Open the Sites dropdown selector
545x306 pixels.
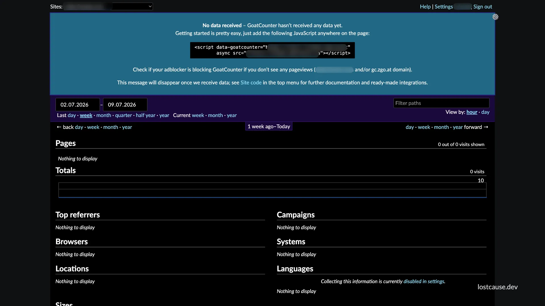pos(108,7)
